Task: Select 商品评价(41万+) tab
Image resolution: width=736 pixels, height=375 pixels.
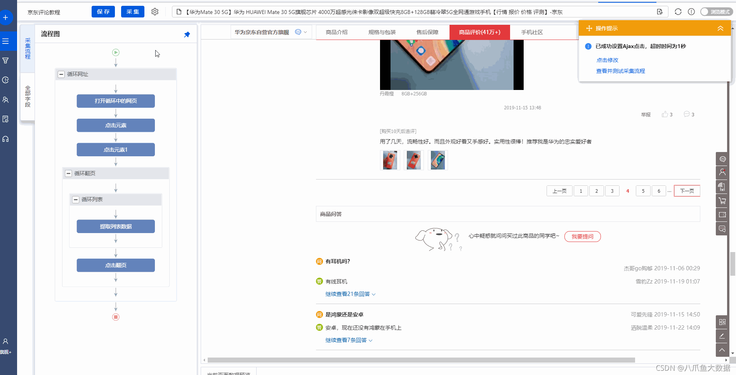Action: [479, 32]
